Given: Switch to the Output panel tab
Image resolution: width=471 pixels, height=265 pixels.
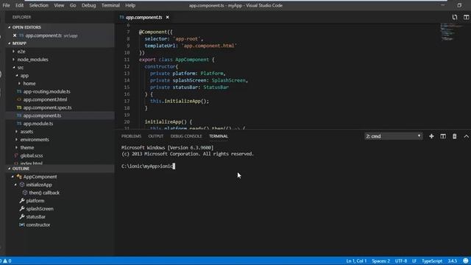Looking at the screenshot, I should point(156,136).
